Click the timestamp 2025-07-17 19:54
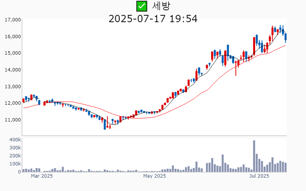The width and height of the screenshot is (306, 191). (x=153, y=19)
